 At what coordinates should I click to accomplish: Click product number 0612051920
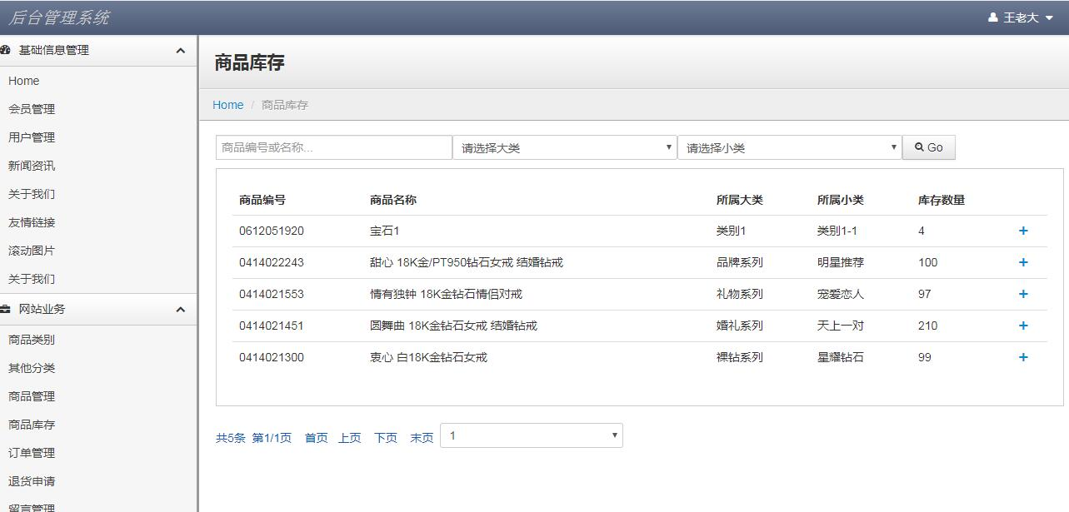272,231
